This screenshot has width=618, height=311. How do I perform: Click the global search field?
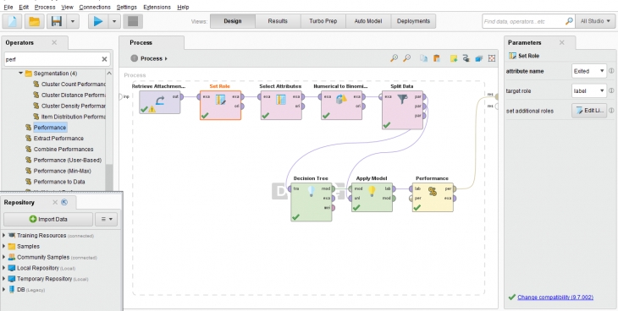528,21
